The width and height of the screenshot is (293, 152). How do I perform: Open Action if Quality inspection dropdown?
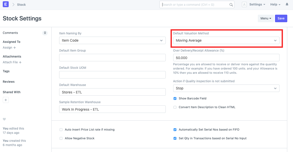click(226, 88)
